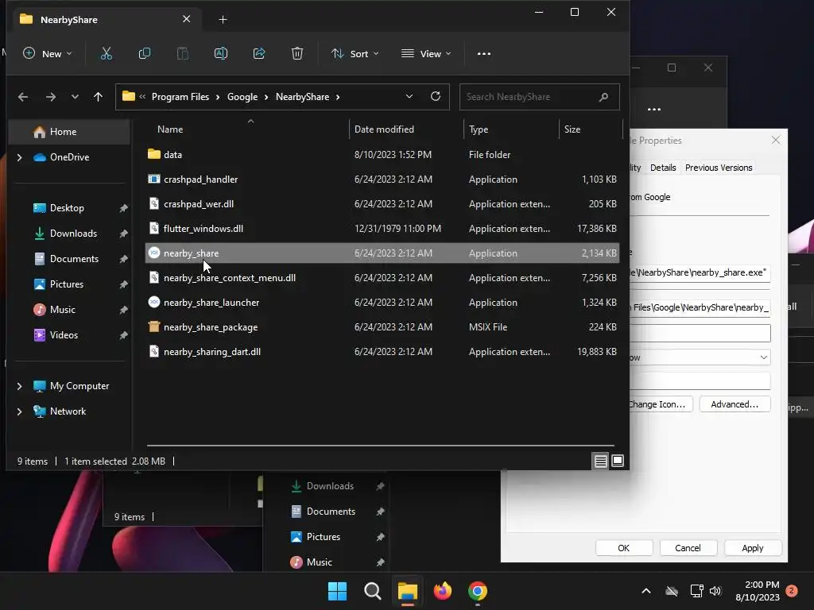The image size is (814, 610).
Task: Click the search magnifier in Search NearbyShare box
Action: coord(603,97)
